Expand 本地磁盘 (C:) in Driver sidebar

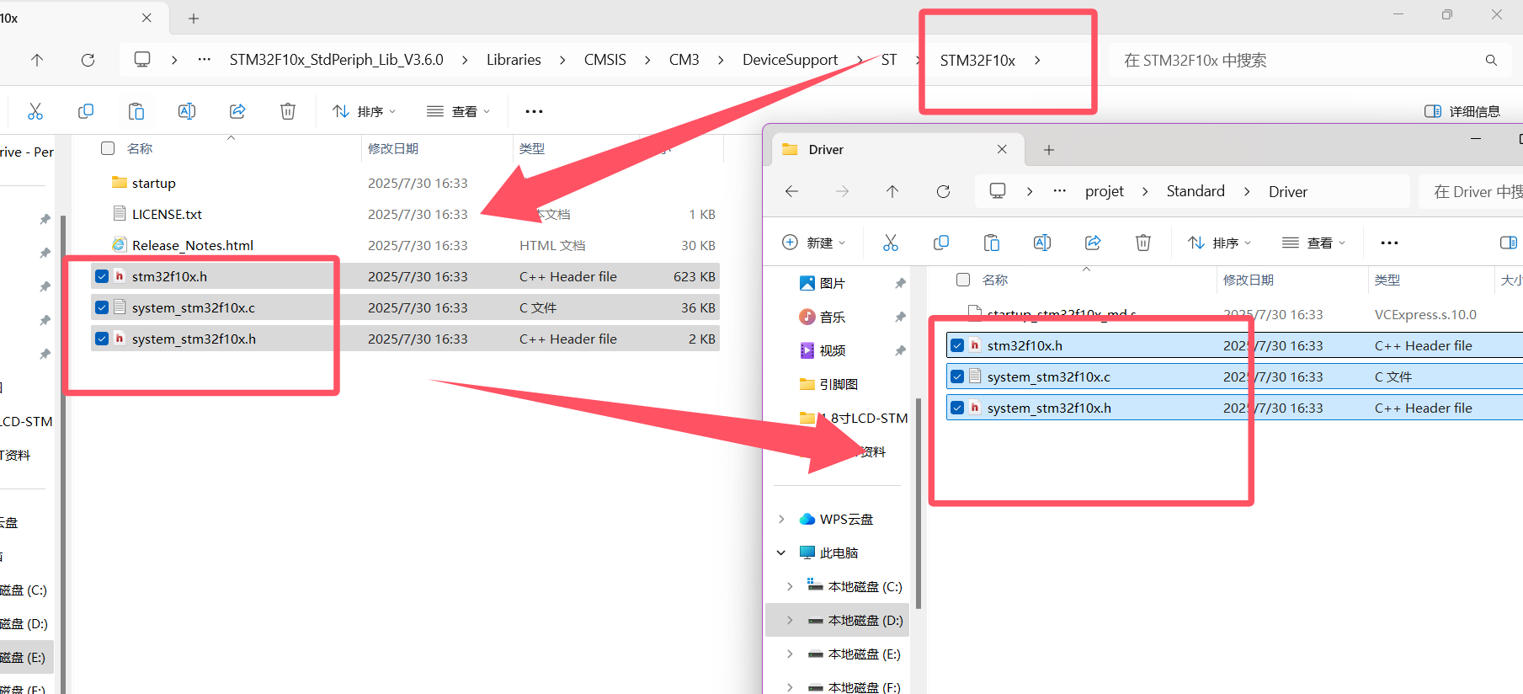[x=790, y=586]
